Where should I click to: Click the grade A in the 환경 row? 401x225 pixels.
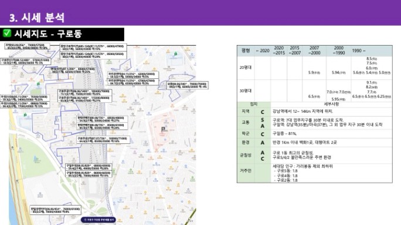(263, 143)
